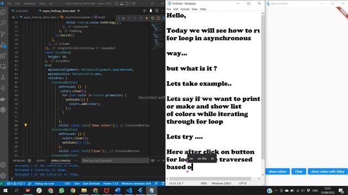Select the DEBUG CONSOLE panel tab
This screenshot has height=195, width=348.
point(60,161)
